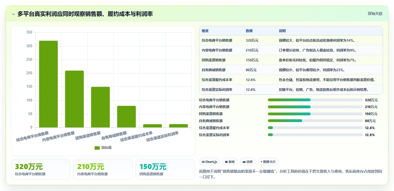Click the 团购渠道销售额 bar in chart
The height and width of the screenshot is (191, 394).
click(x=100, y=107)
